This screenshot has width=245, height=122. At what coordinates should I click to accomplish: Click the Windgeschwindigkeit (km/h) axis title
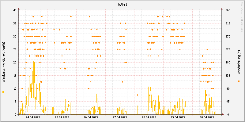(3, 62)
